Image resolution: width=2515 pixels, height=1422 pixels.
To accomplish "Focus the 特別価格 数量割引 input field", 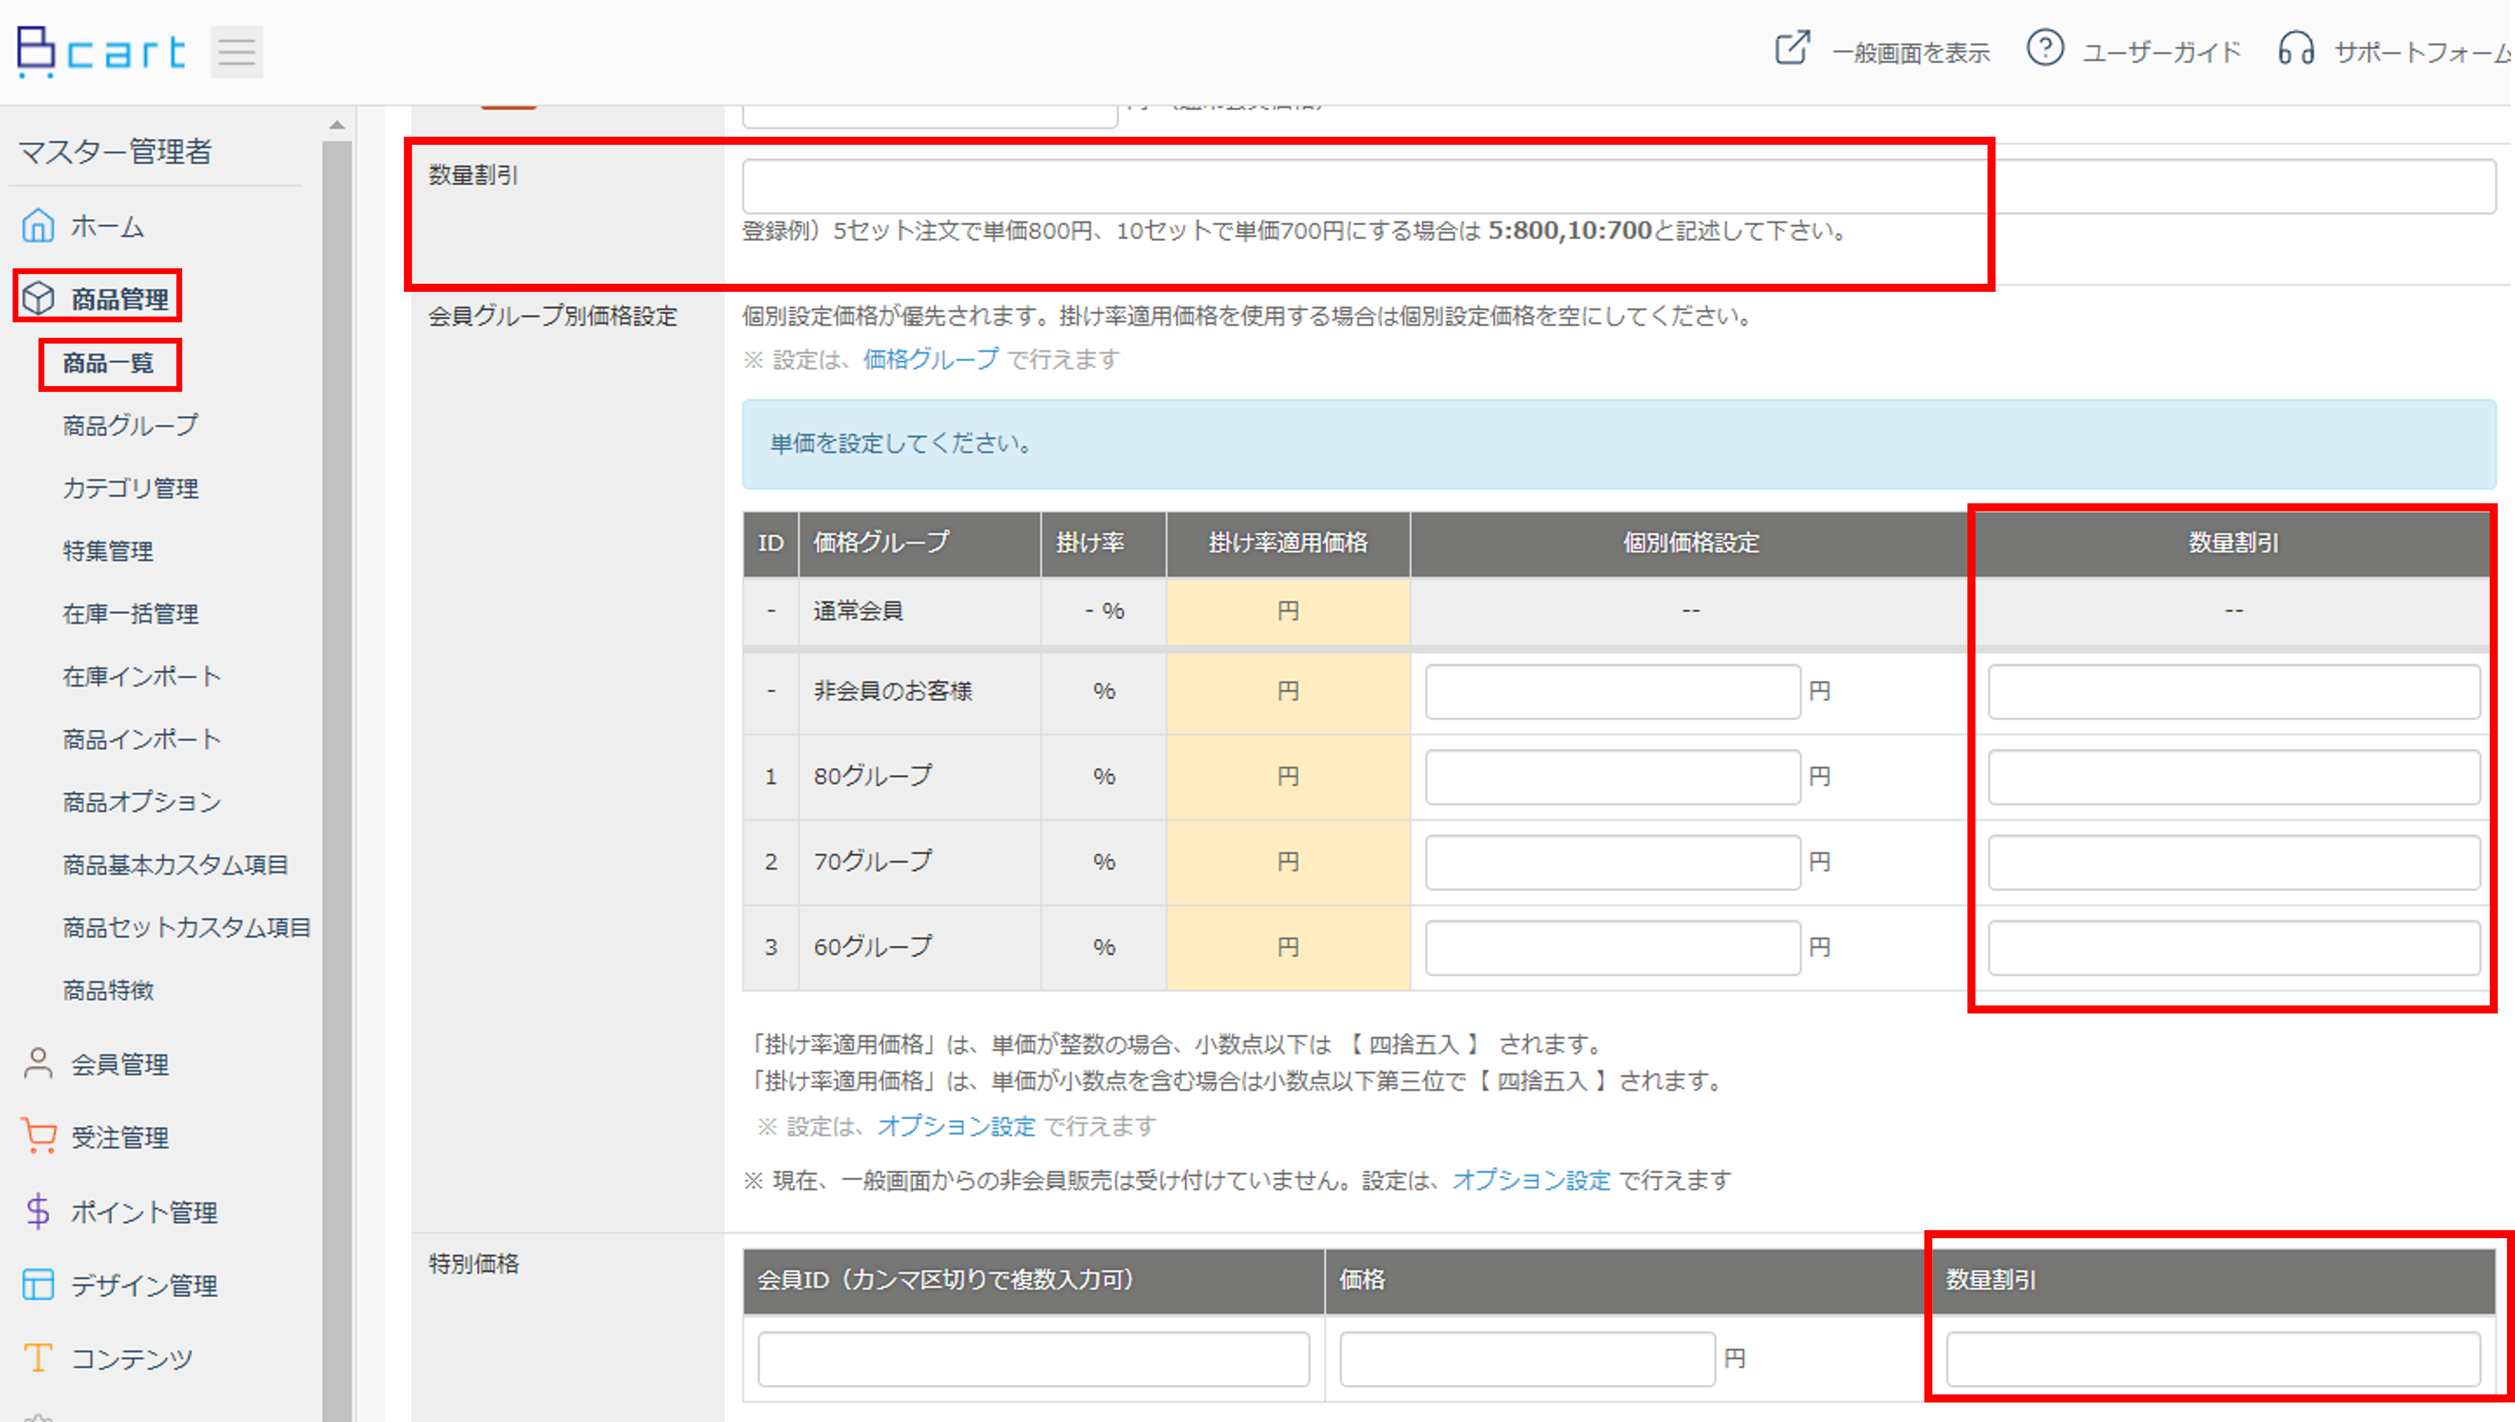I will click(2213, 1359).
